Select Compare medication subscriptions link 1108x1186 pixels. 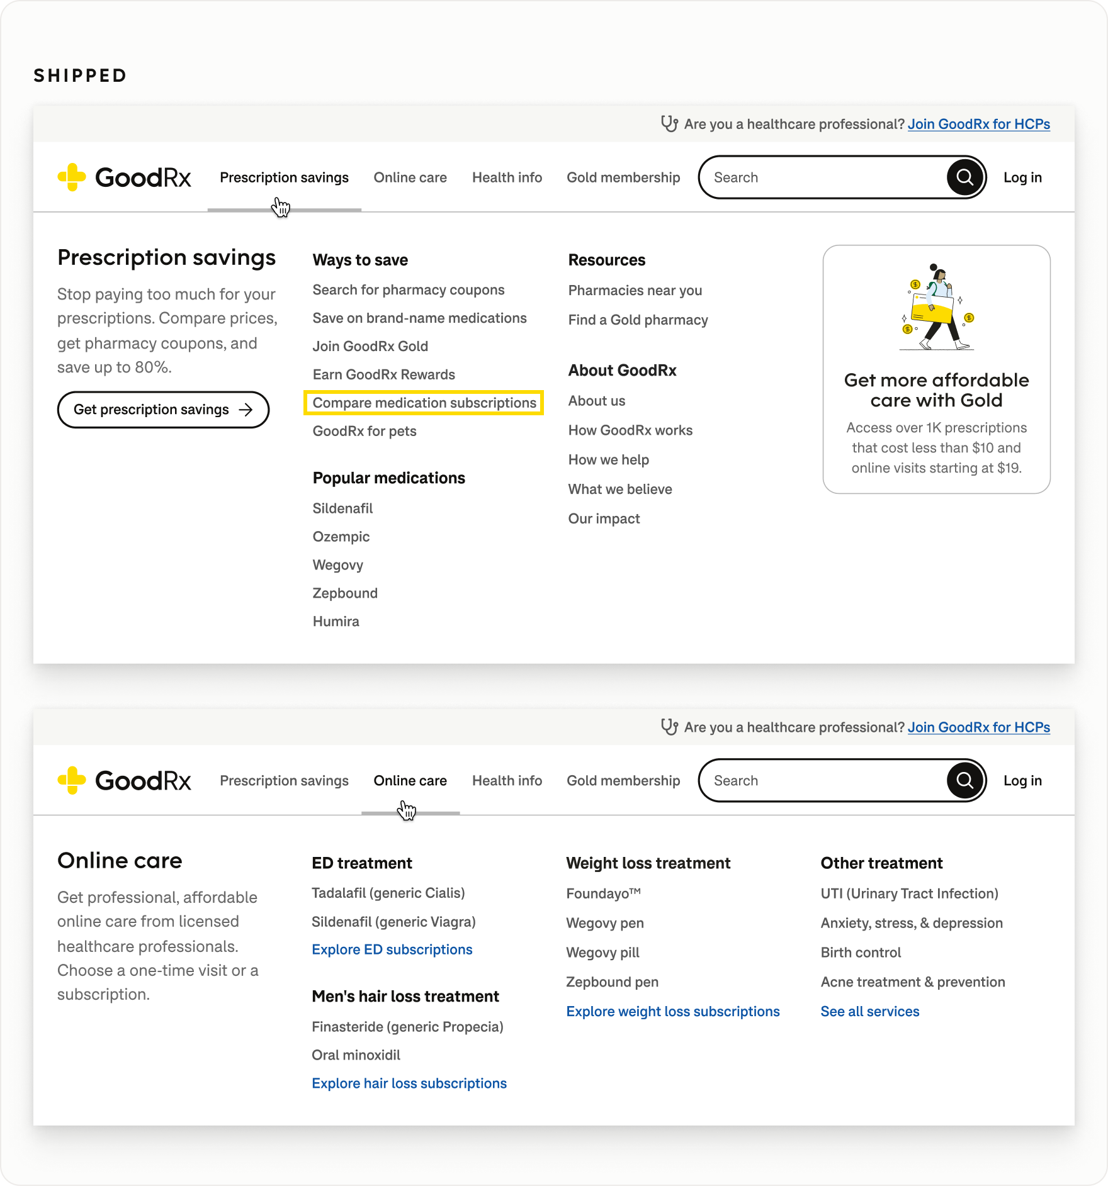point(424,403)
